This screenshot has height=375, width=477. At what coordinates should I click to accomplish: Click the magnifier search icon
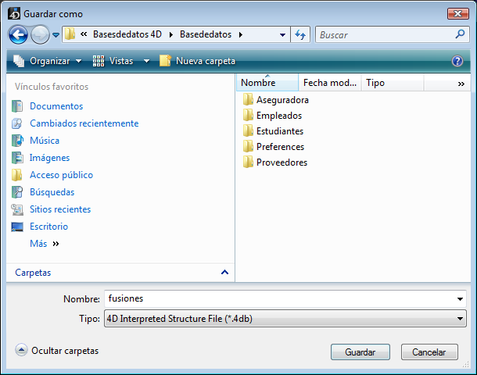460,34
